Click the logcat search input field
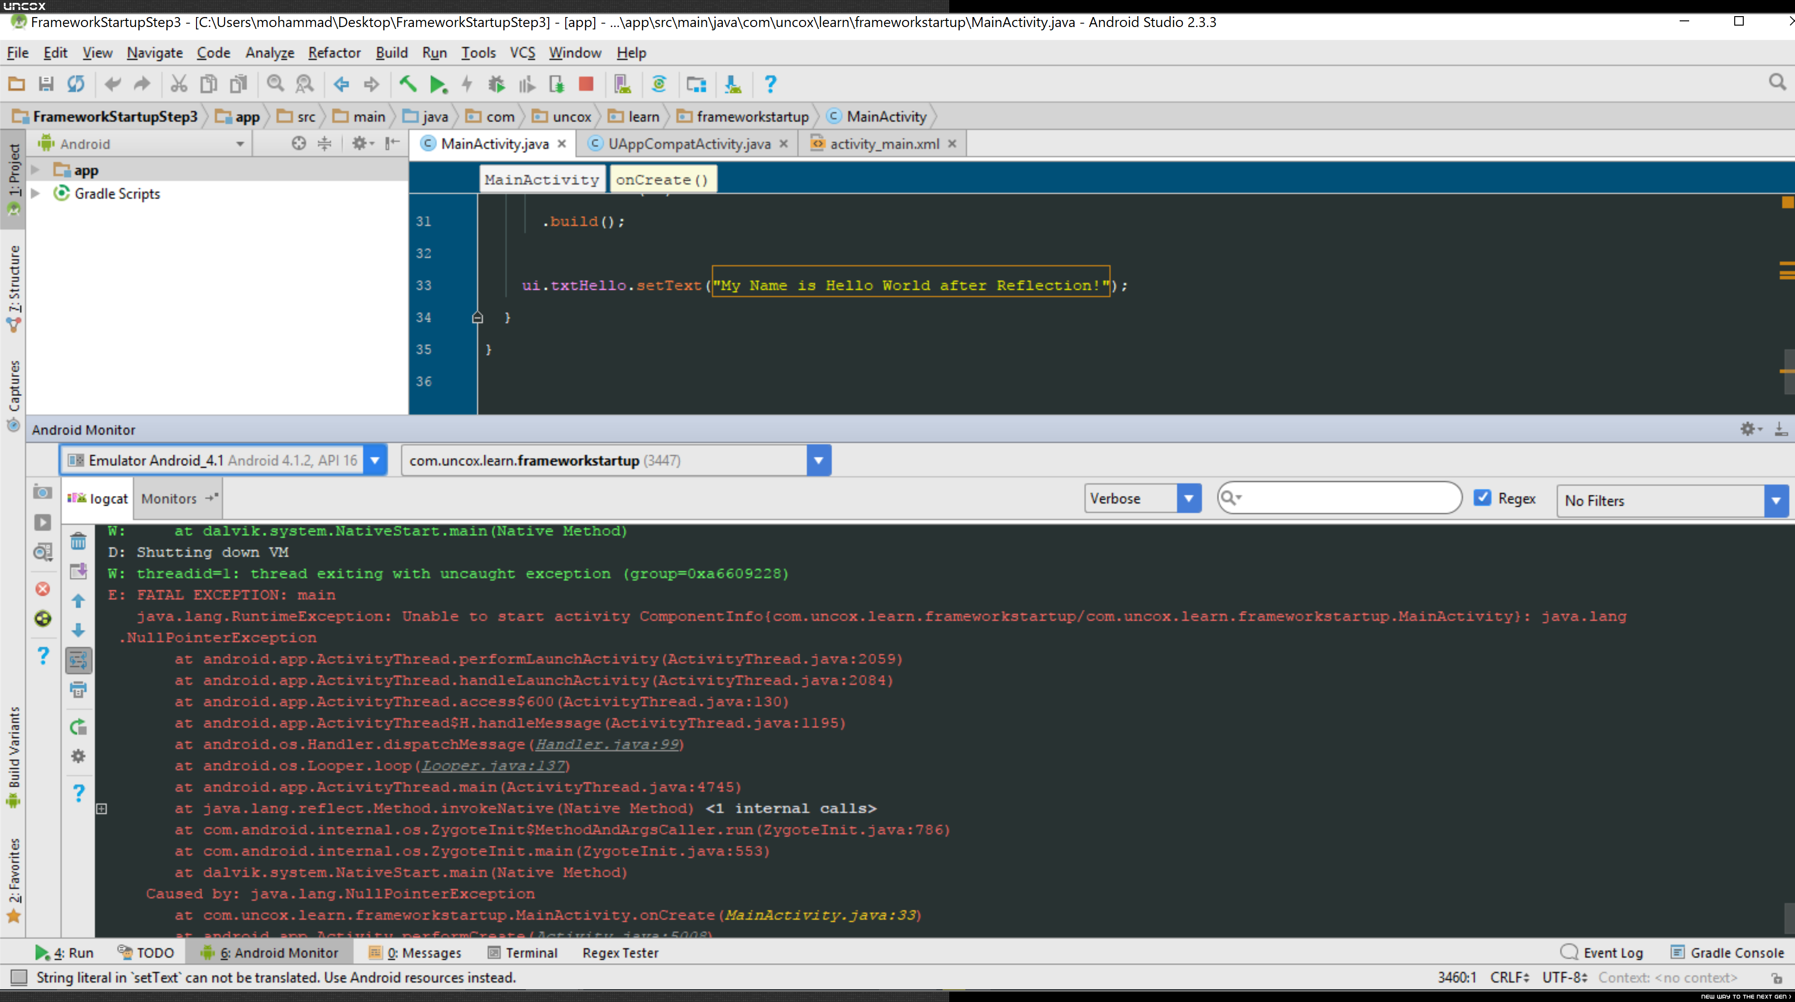Image resolution: width=1795 pixels, height=1002 pixels. pyautogui.click(x=1339, y=498)
